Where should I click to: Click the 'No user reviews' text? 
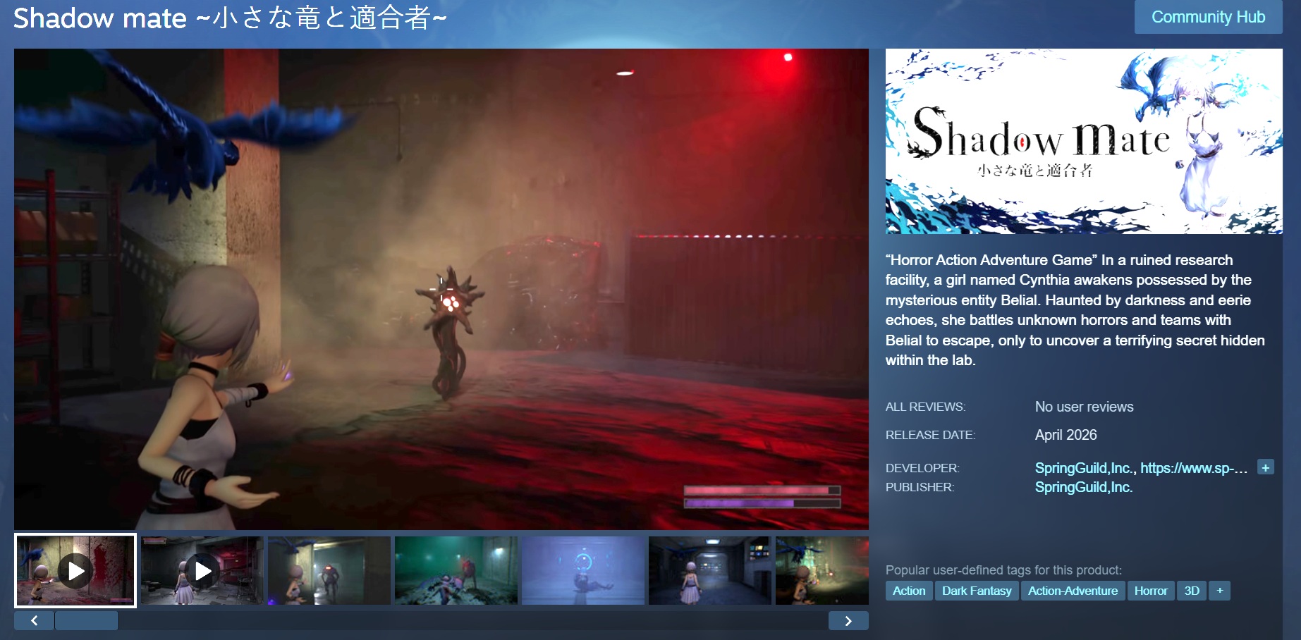1084,407
